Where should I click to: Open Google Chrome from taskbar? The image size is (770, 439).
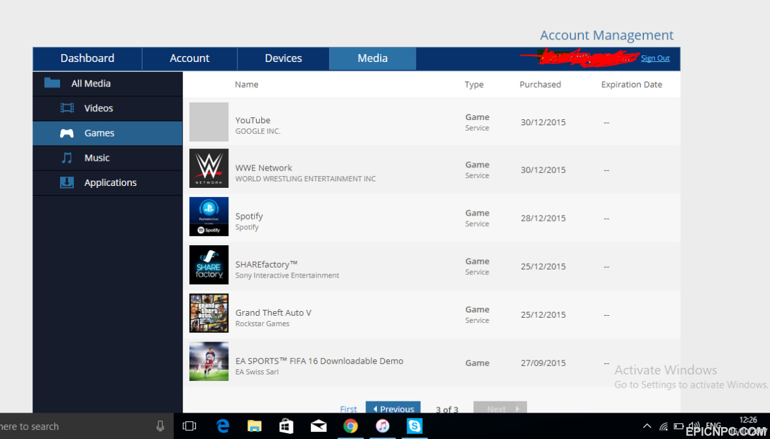click(x=350, y=426)
